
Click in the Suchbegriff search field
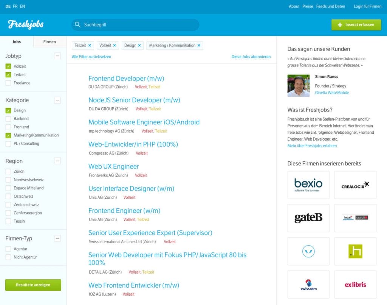[x=140, y=25]
